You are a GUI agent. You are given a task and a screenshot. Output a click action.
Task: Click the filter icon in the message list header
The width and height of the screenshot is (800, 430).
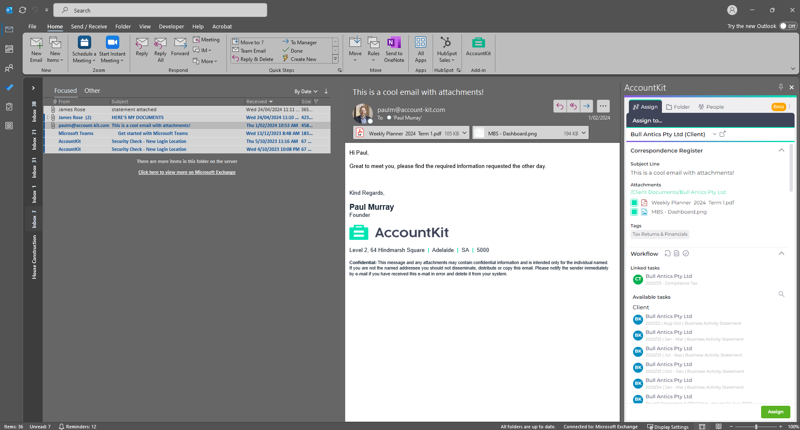pyautogui.click(x=316, y=102)
